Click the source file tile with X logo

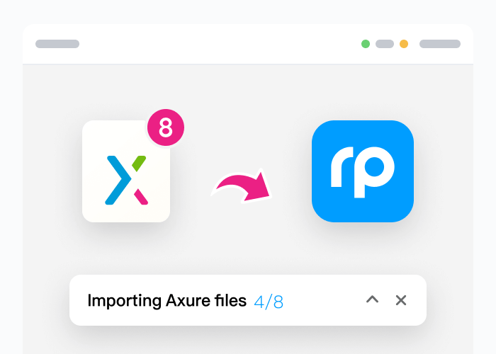[x=125, y=172]
